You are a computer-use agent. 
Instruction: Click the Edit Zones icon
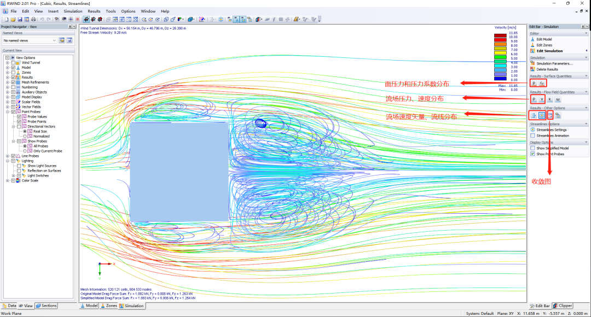[532, 45]
